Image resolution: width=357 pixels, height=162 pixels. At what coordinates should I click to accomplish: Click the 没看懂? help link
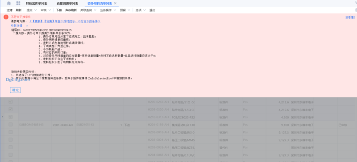tap(350, 17)
